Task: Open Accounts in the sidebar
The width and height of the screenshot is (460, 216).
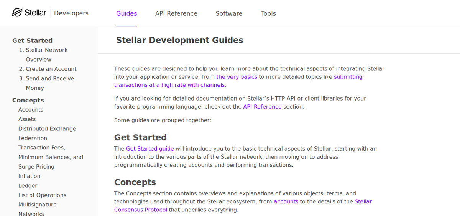Action: pyautogui.click(x=31, y=110)
